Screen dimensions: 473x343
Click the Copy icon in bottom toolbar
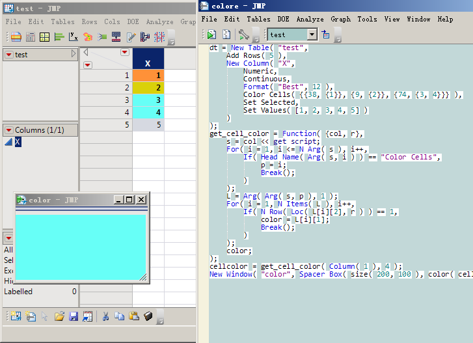tap(119, 316)
